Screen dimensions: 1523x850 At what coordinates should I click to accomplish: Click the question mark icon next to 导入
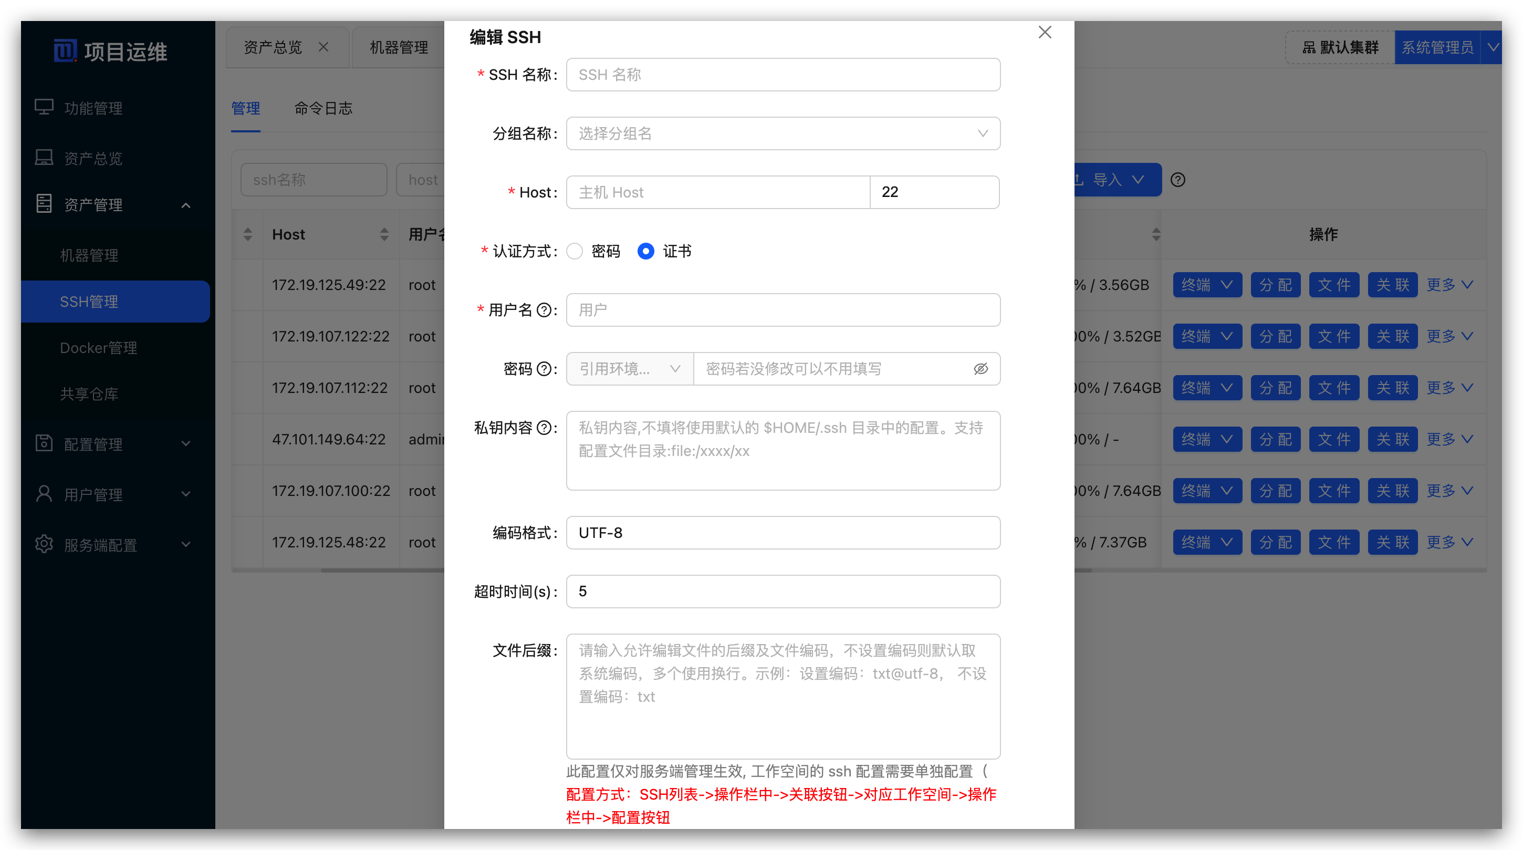(1178, 179)
